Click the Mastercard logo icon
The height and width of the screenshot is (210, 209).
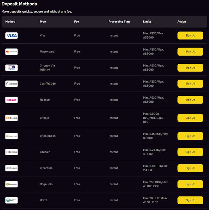[11, 52]
